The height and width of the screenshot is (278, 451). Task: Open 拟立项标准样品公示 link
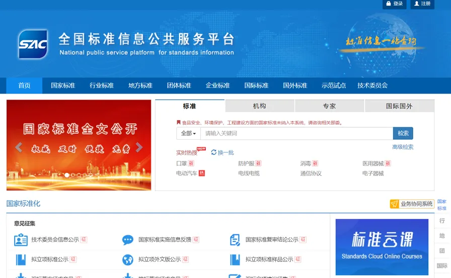tap(269, 259)
